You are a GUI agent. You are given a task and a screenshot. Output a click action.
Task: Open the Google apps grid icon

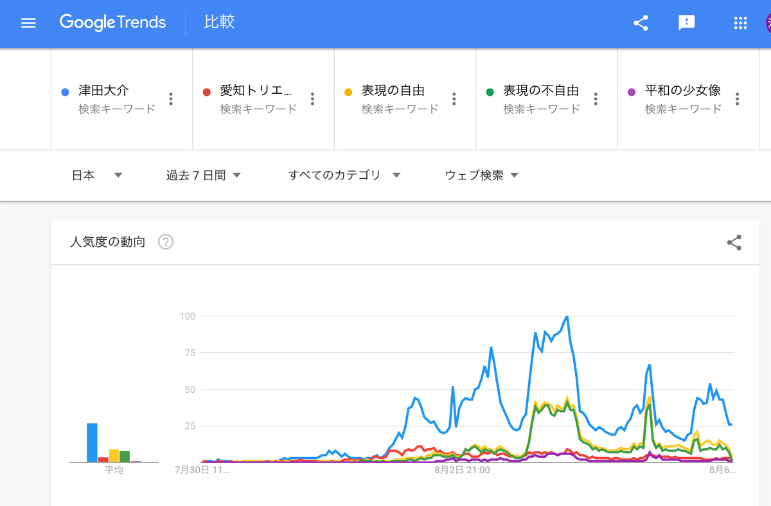[x=740, y=23]
